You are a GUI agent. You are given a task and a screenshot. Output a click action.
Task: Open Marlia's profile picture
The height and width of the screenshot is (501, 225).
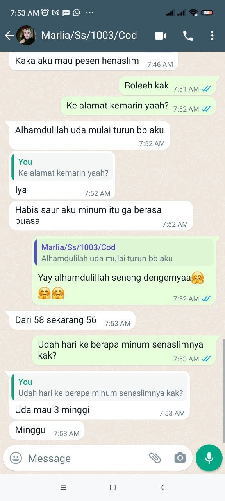(26, 36)
